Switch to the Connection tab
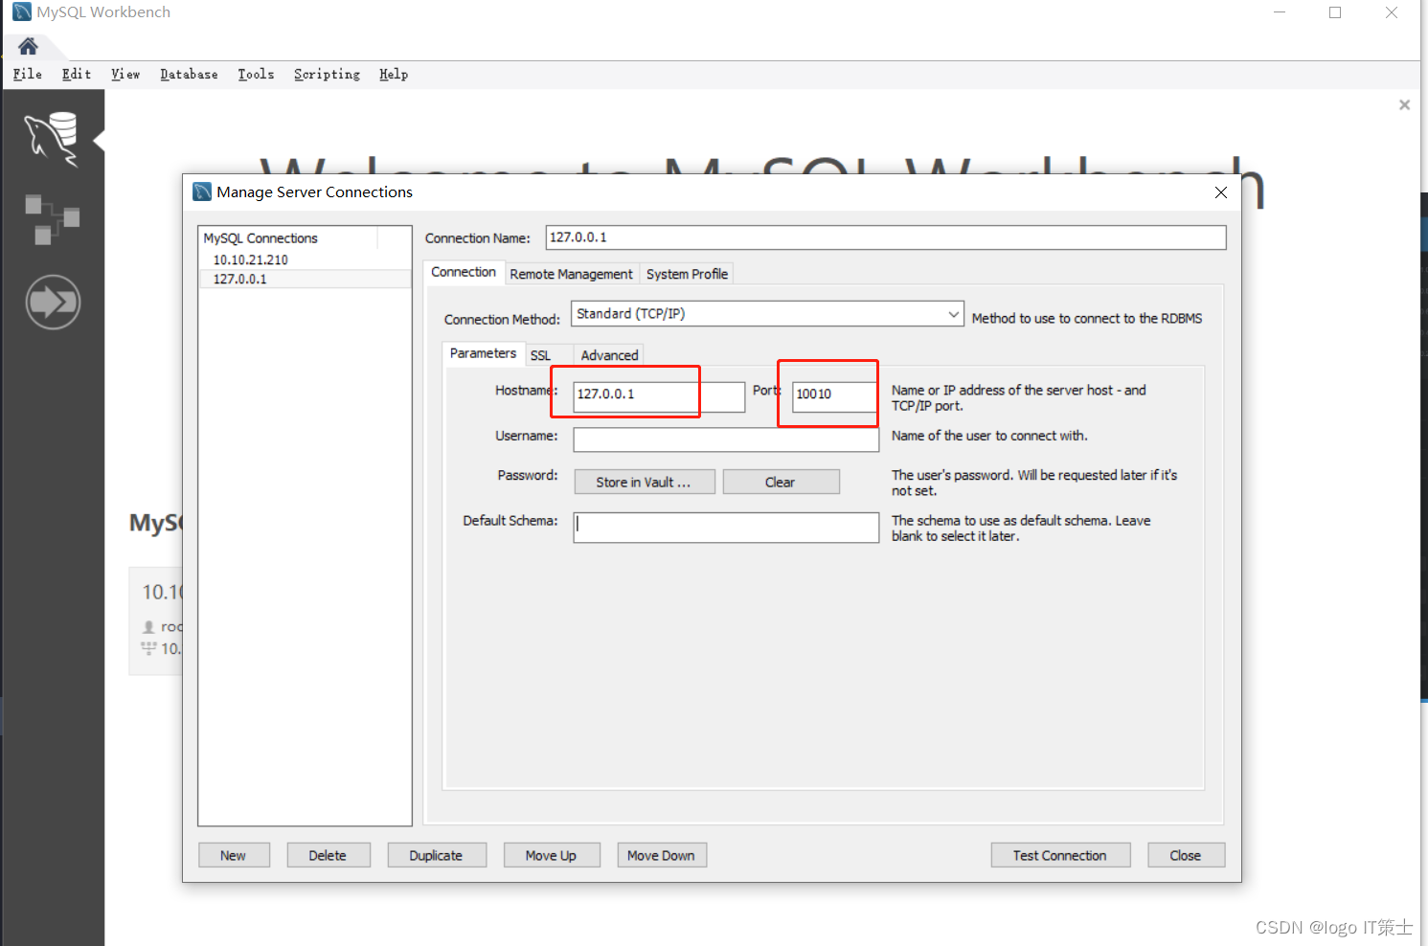 pos(464,272)
